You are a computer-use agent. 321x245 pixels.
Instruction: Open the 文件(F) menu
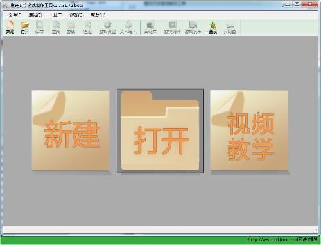pyautogui.click(x=15, y=15)
